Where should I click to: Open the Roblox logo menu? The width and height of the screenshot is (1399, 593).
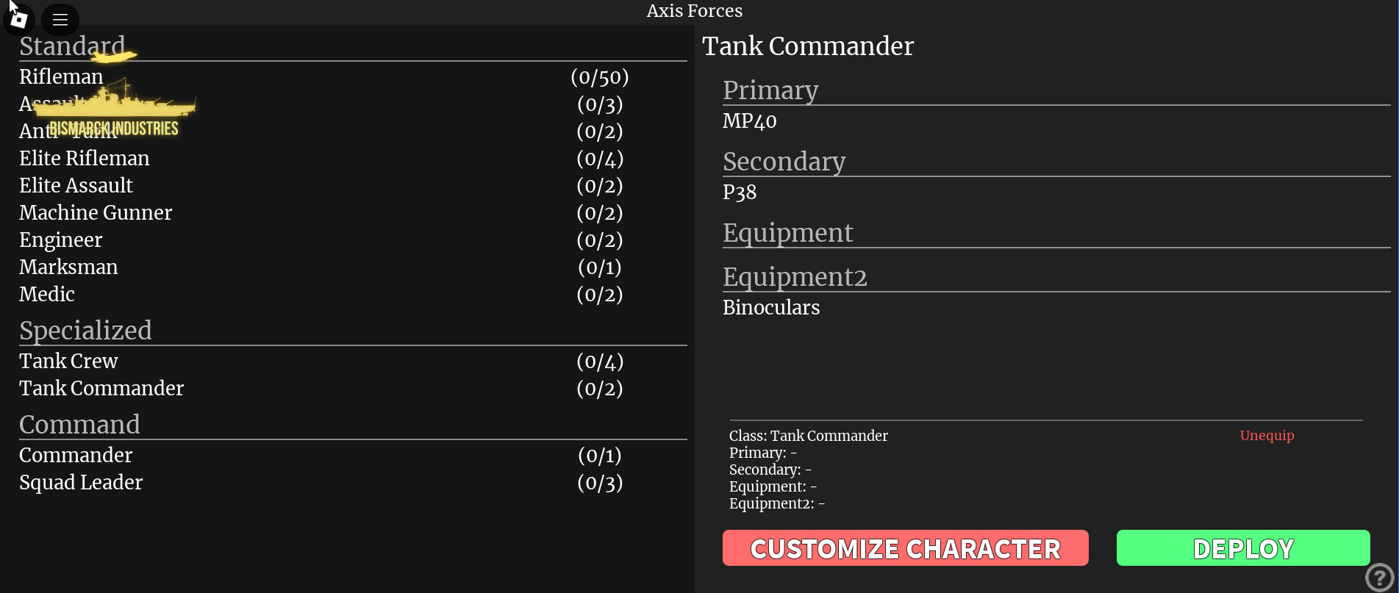18,19
